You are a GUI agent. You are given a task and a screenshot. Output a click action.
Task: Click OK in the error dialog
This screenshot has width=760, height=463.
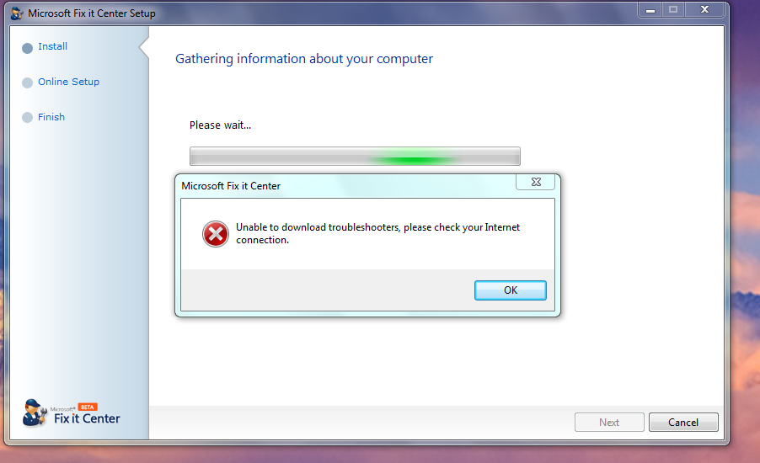[511, 290]
